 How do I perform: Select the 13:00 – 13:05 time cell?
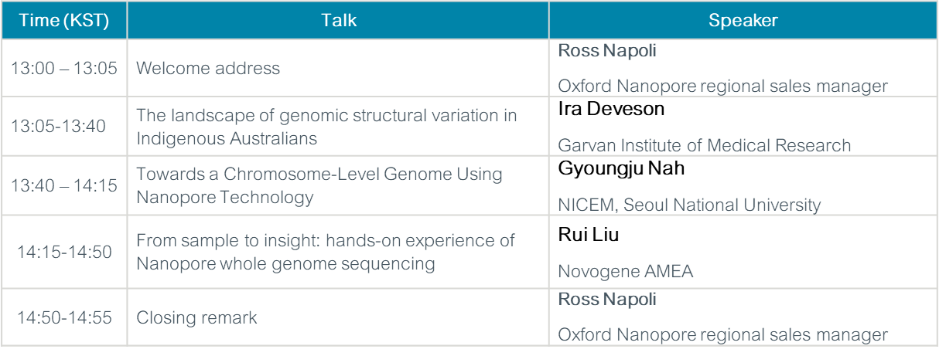click(63, 68)
